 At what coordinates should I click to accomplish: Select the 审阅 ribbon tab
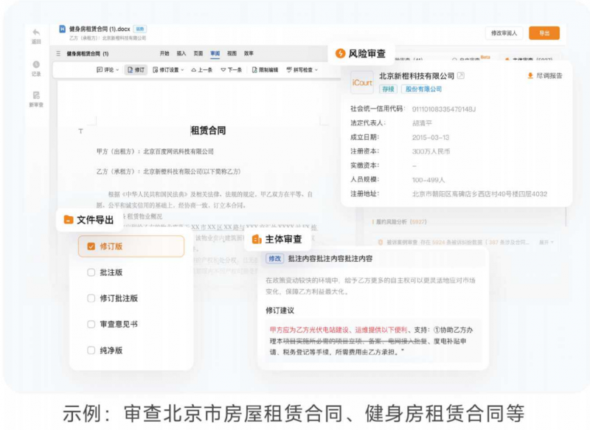click(215, 53)
